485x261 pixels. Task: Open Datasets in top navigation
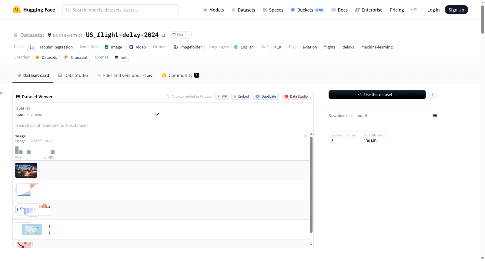point(243,10)
